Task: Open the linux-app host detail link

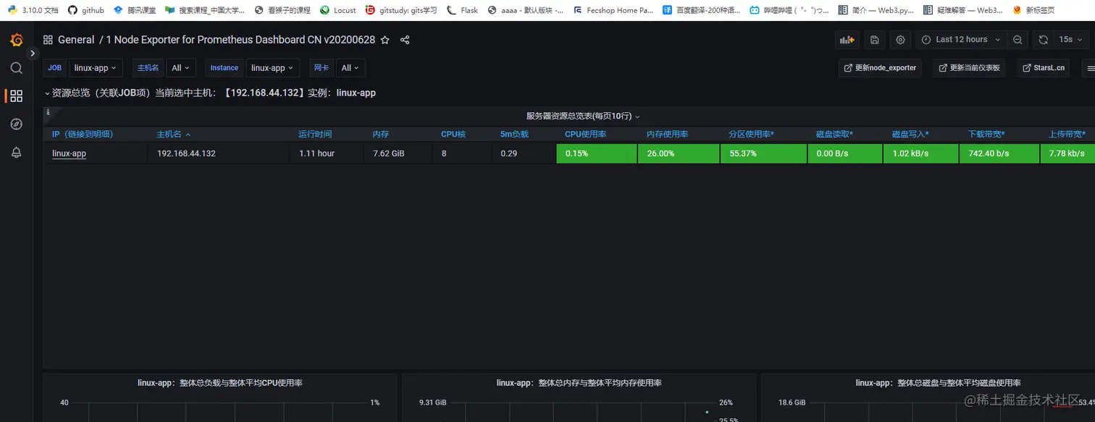Action: (70, 153)
